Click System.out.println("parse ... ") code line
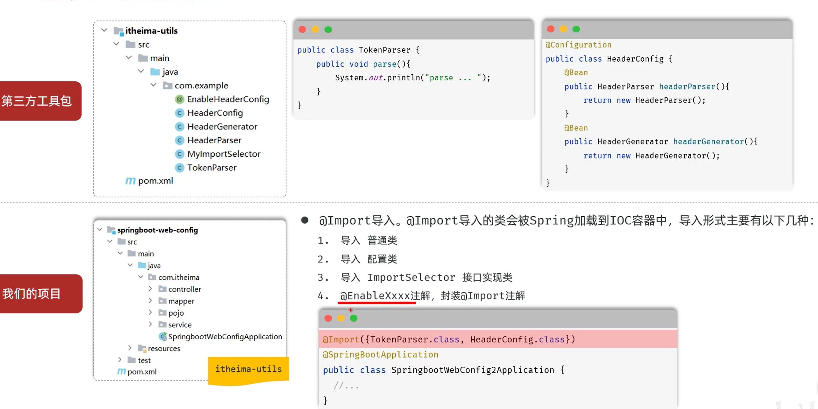The height and width of the screenshot is (409, 818). pos(413,78)
